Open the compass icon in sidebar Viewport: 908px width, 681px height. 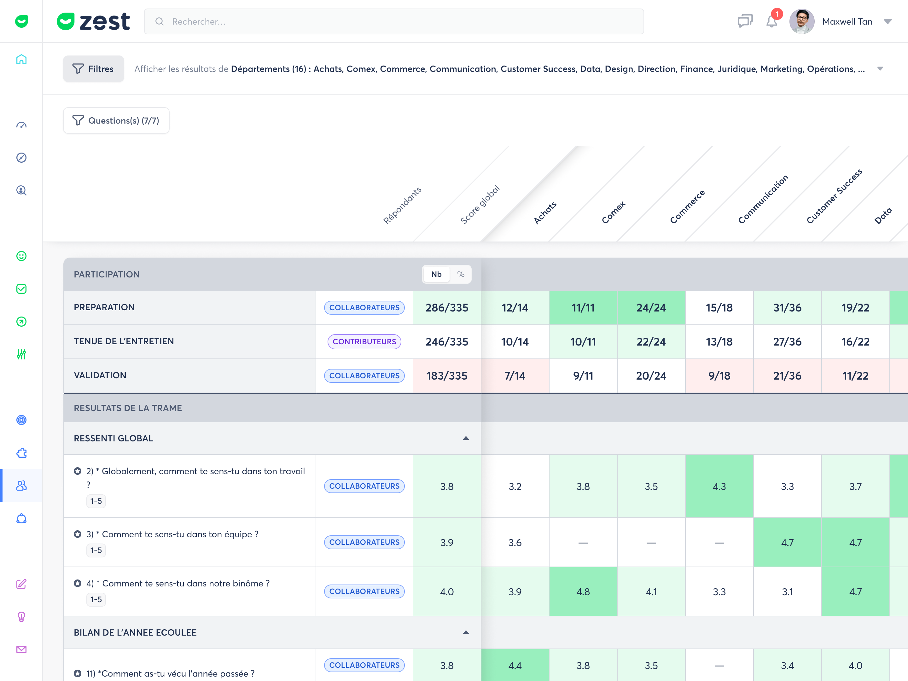21,158
